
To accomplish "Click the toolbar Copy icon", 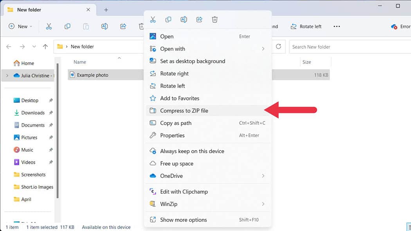I will pos(67,26).
